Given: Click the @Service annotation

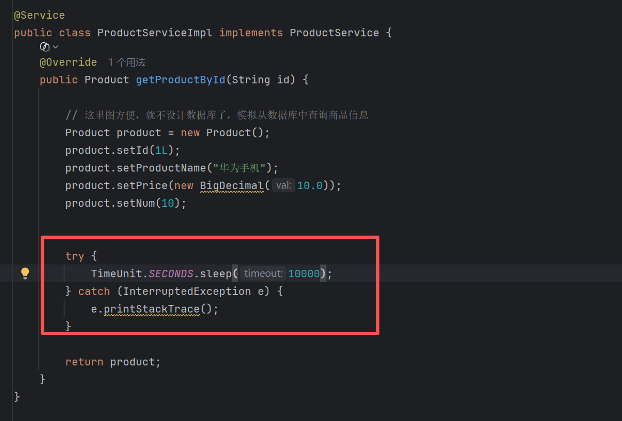Looking at the screenshot, I should (39, 15).
